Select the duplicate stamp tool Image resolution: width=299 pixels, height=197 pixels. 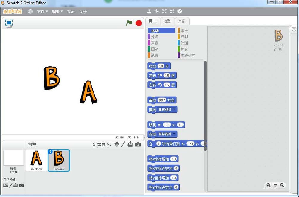click(x=149, y=11)
